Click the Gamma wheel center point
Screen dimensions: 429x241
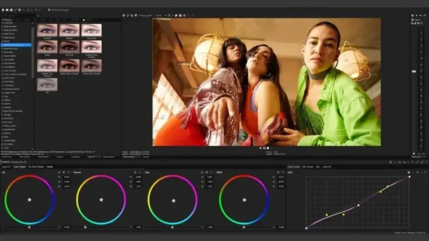101,200
